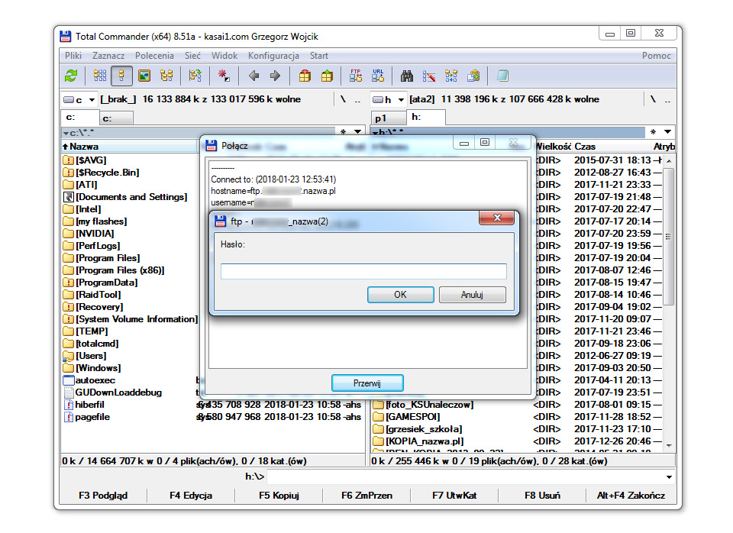The image size is (733, 533).
Task: Switch to the h: tab in right panel
Action: coord(426,117)
